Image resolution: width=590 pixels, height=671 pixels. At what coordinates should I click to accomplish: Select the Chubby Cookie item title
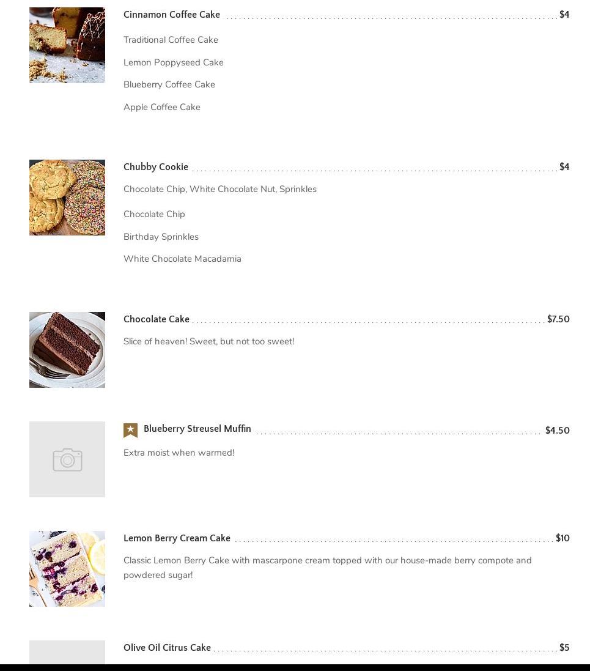point(156,167)
